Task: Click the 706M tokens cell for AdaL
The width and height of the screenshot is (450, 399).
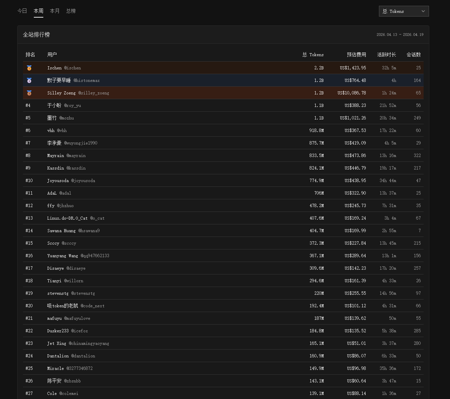Action: tap(319, 193)
